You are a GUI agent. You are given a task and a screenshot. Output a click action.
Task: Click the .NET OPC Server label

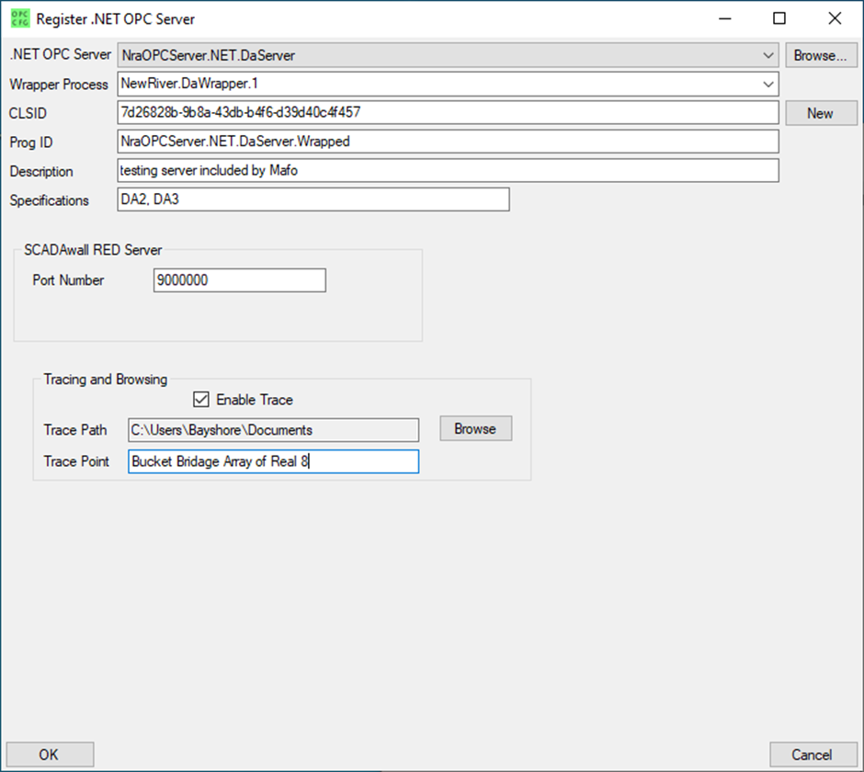[61, 54]
